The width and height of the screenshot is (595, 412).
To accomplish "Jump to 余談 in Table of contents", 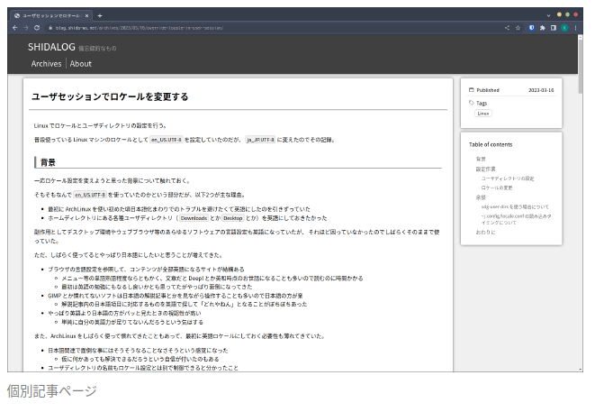I will click(481, 197).
